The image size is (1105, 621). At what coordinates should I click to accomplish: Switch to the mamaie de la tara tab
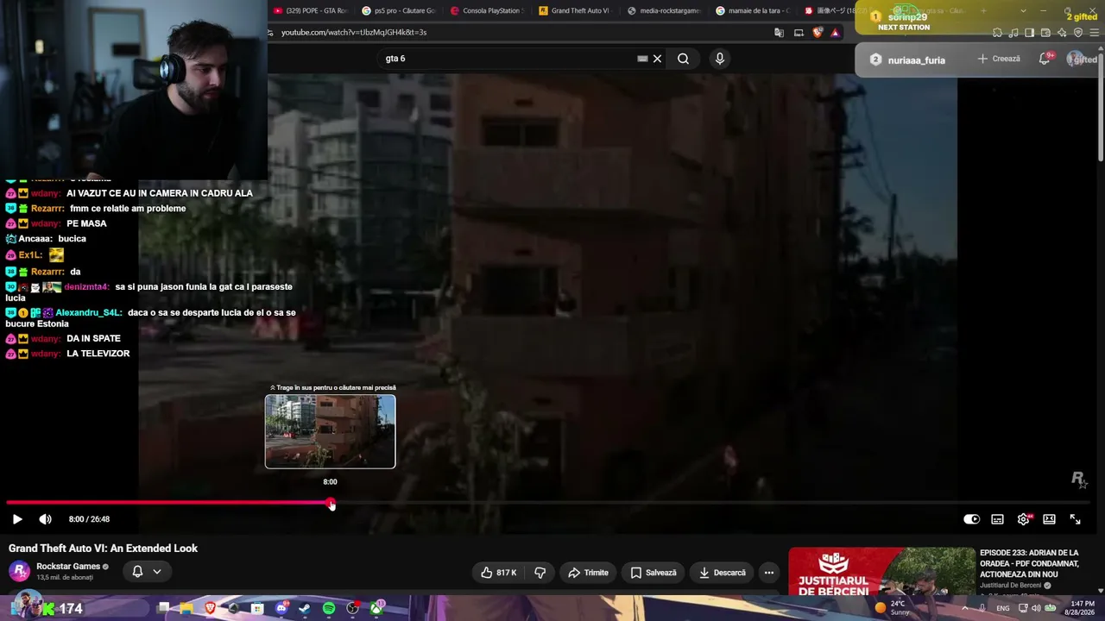click(752, 10)
